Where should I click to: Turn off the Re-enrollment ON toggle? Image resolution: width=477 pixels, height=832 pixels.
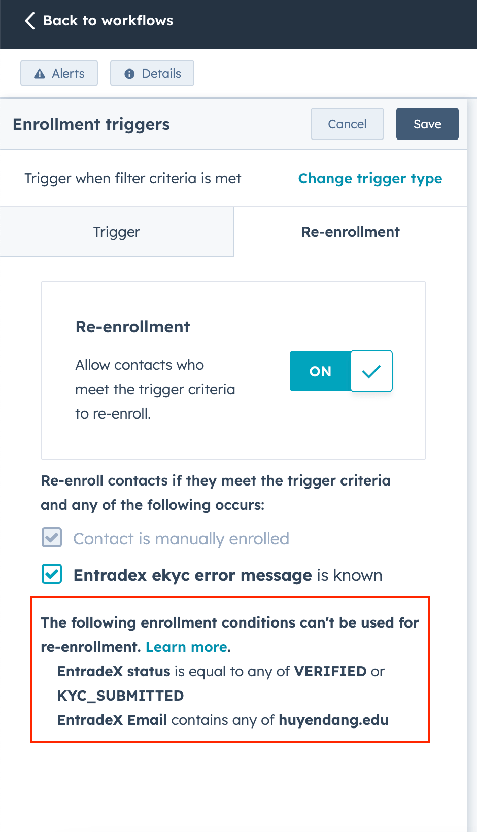(320, 371)
